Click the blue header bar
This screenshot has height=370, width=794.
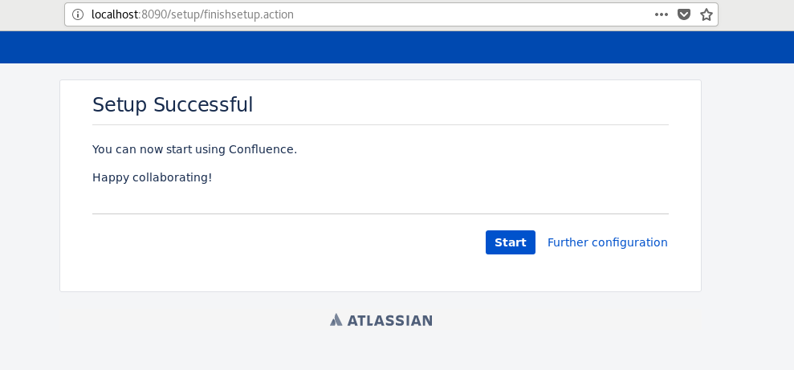click(397, 47)
